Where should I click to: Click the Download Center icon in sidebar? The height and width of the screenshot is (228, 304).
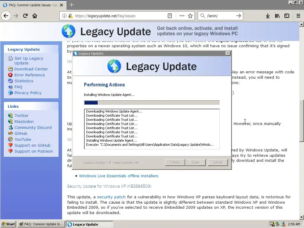10,69
